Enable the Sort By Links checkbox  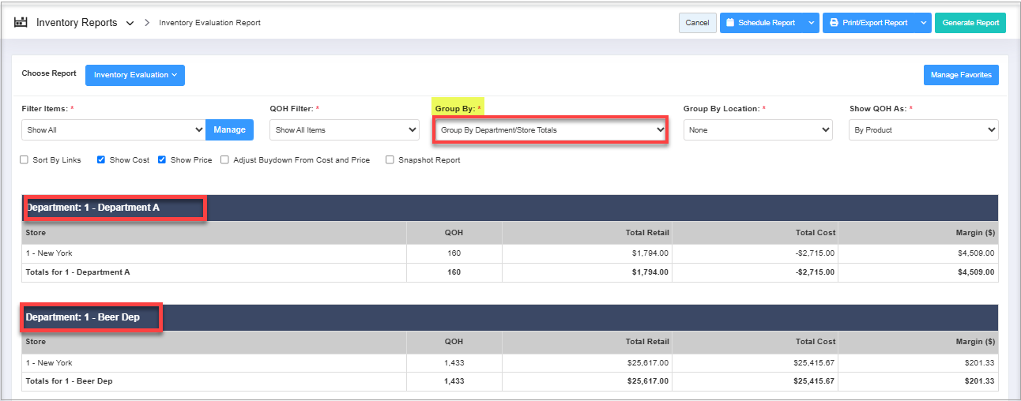pyautogui.click(x=24, y=160)
